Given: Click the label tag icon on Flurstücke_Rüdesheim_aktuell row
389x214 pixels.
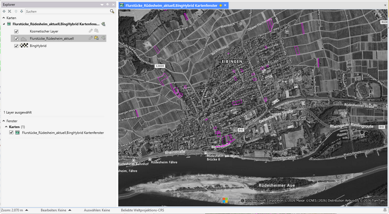Looking at the screenshot, I should point(104,38).
